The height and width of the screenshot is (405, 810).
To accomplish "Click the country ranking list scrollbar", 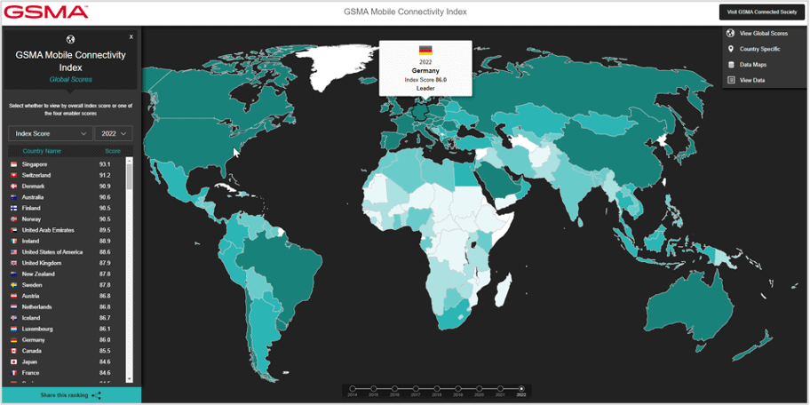I will (x=130, y=178).
